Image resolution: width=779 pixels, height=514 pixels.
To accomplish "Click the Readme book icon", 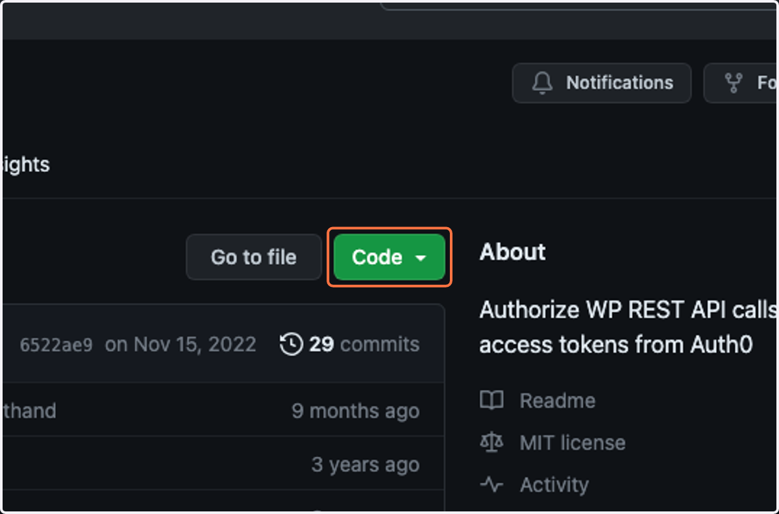I will [x=491, y=400].
